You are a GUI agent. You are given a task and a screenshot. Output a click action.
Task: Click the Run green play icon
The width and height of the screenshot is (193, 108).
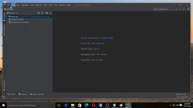[172, 9]
